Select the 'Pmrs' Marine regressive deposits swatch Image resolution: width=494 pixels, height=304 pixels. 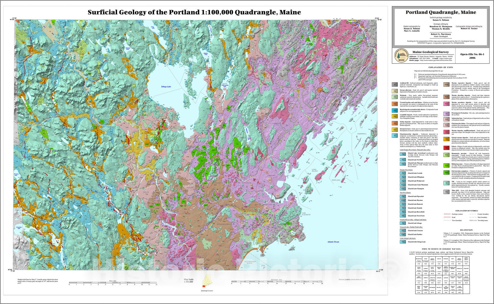[x=446, y=84]
